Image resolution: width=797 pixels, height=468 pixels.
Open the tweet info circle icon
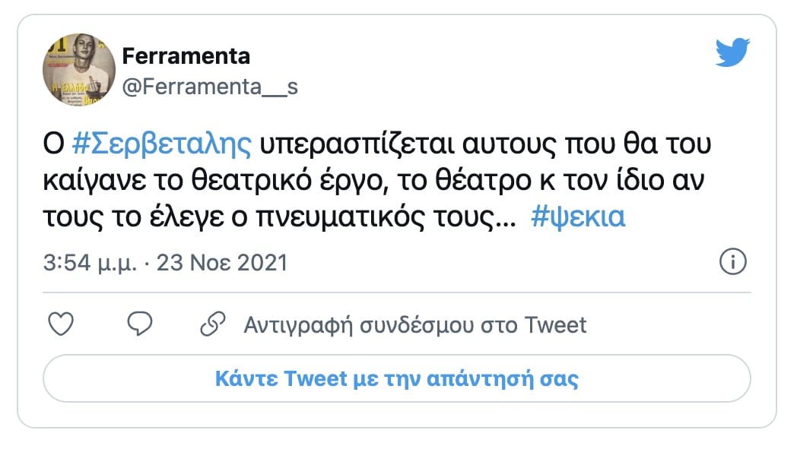(732, 263)
